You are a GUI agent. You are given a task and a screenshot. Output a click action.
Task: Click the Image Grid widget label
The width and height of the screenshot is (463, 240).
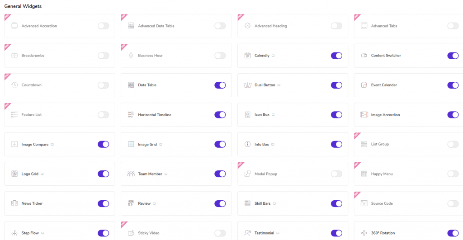pos(147,144)
